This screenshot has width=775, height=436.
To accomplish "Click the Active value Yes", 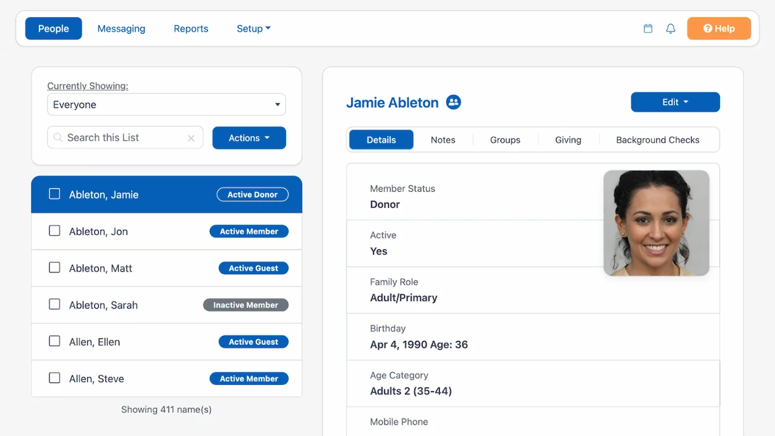I will coord(378,251).
